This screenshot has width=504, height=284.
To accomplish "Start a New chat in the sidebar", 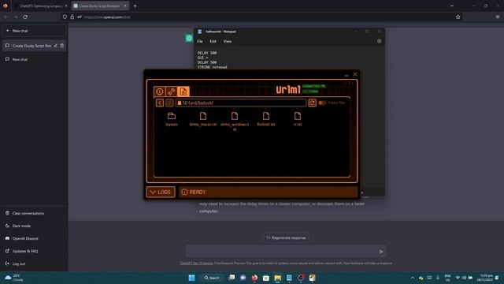I will point(34,31).
